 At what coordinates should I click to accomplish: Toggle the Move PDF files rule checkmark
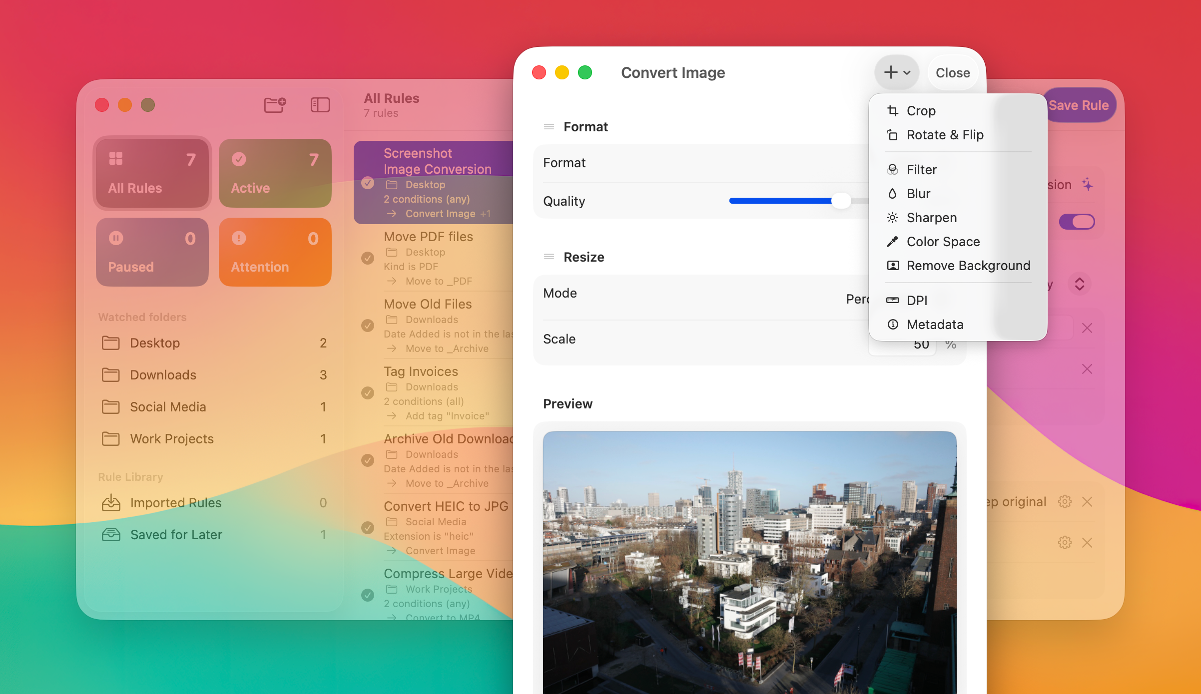[x=368, y=258]
